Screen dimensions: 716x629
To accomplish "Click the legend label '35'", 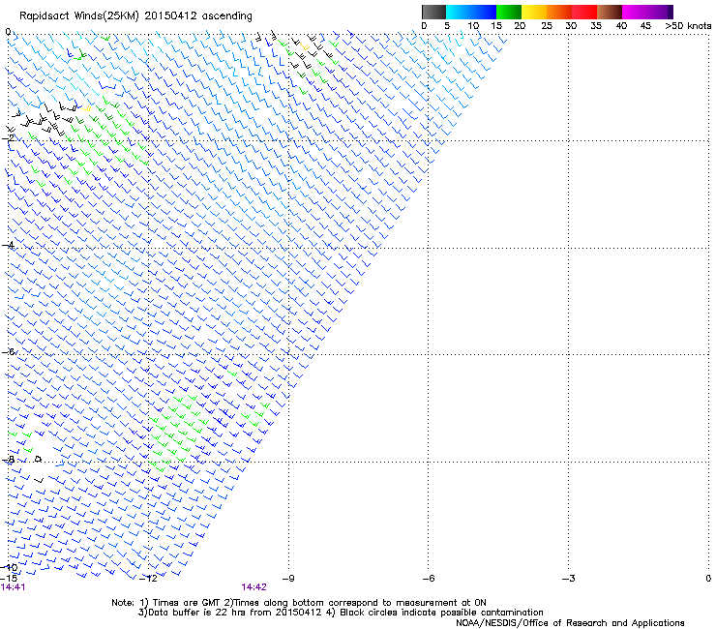I will [596, 26].
